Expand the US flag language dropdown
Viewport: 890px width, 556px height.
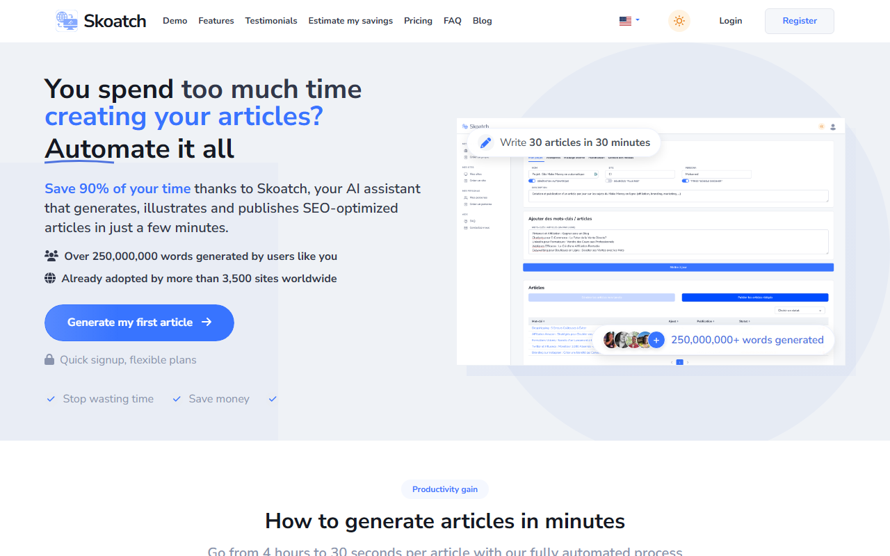[629, 21]
